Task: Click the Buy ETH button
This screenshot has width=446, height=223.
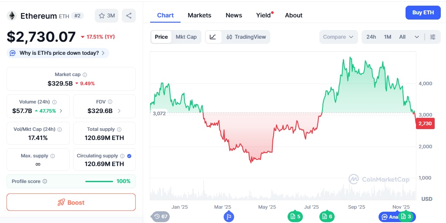Action: pos(423,13)
